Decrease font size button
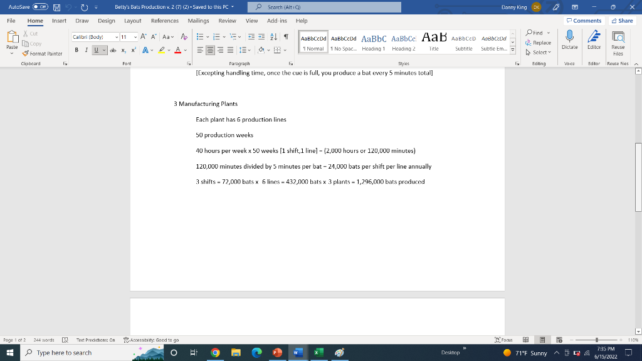 [154, 37]
